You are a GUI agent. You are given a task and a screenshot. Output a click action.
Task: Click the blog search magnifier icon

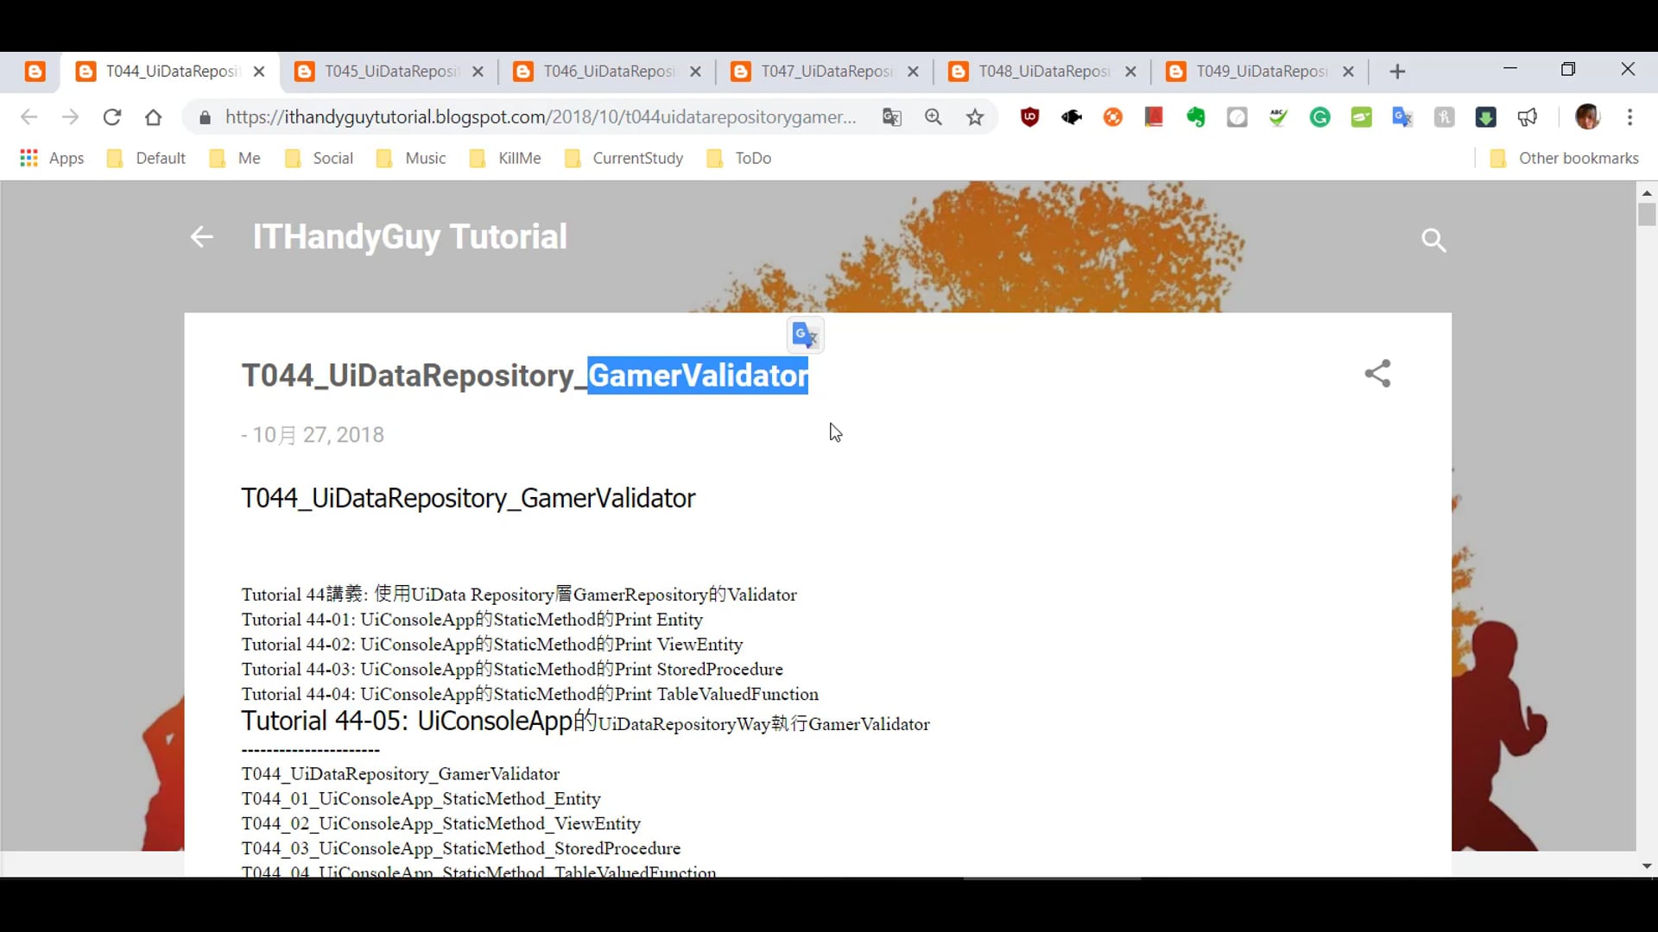coord(1433,240)
